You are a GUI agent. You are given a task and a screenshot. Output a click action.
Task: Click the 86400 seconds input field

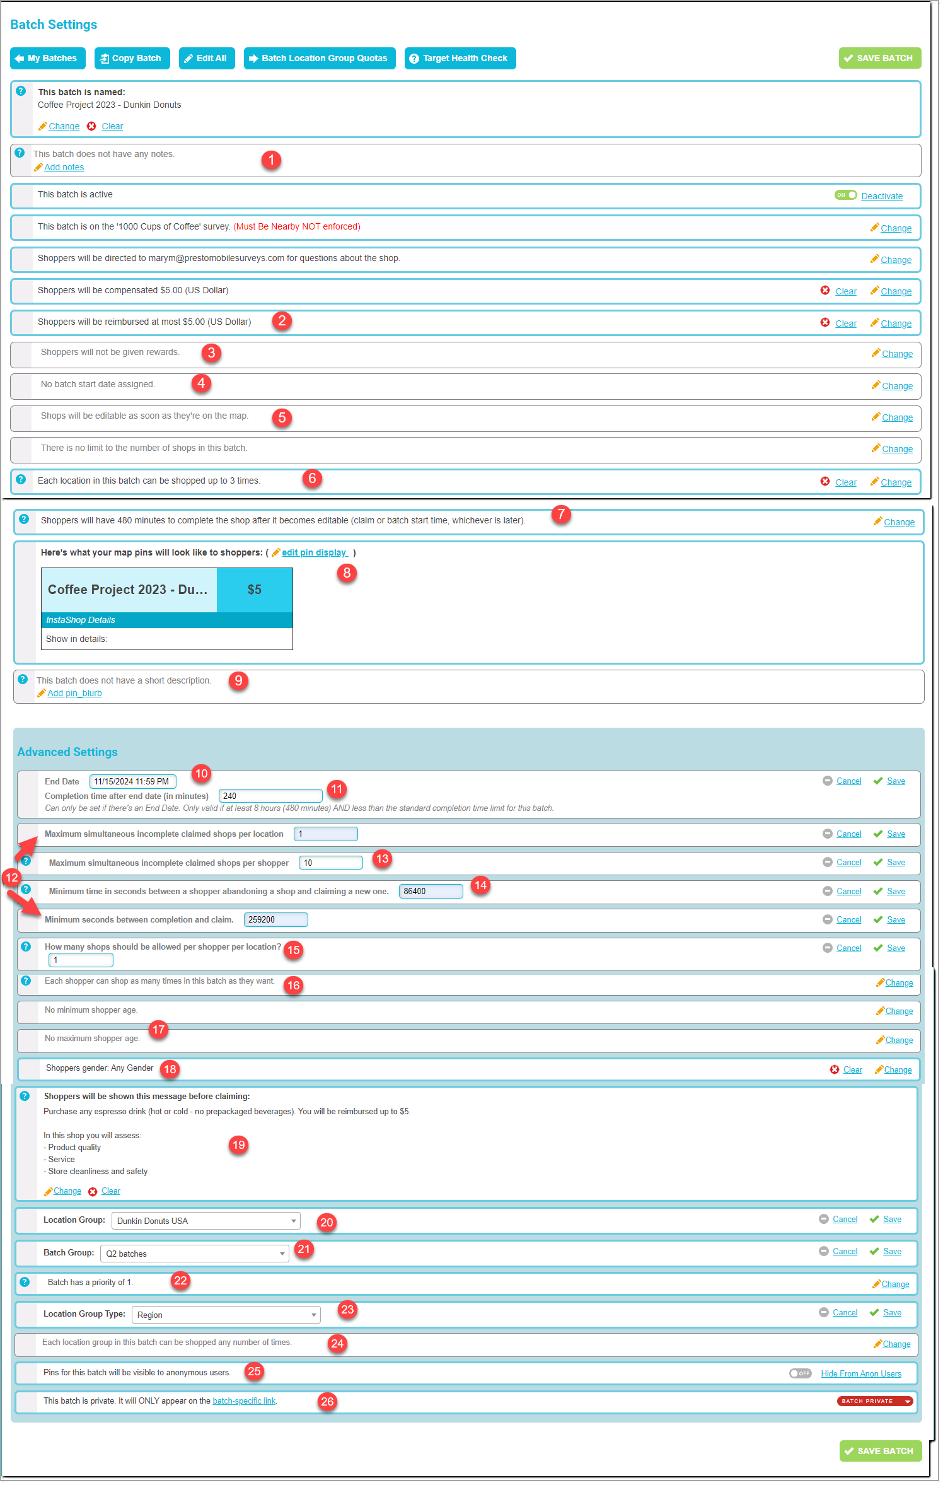(431, 891)
